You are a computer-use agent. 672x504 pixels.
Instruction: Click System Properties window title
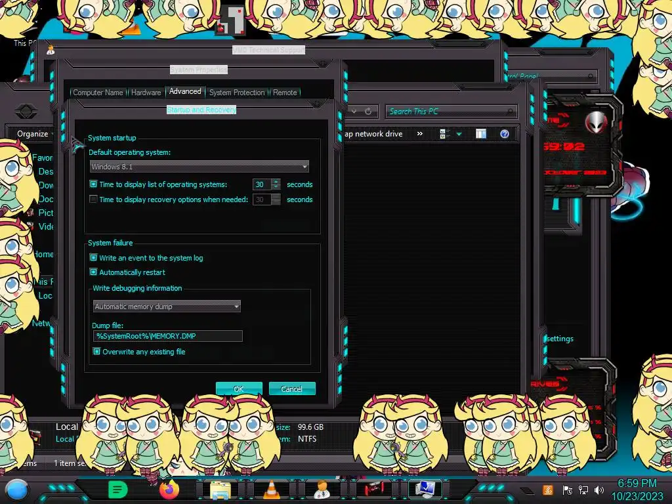click(198, 70)
